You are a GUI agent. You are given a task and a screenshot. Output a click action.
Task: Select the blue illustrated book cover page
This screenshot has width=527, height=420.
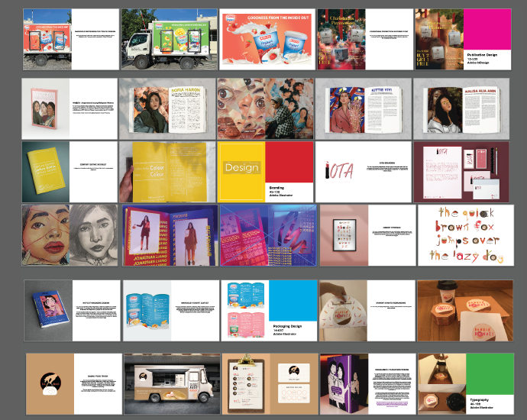(x=73, y=310)
